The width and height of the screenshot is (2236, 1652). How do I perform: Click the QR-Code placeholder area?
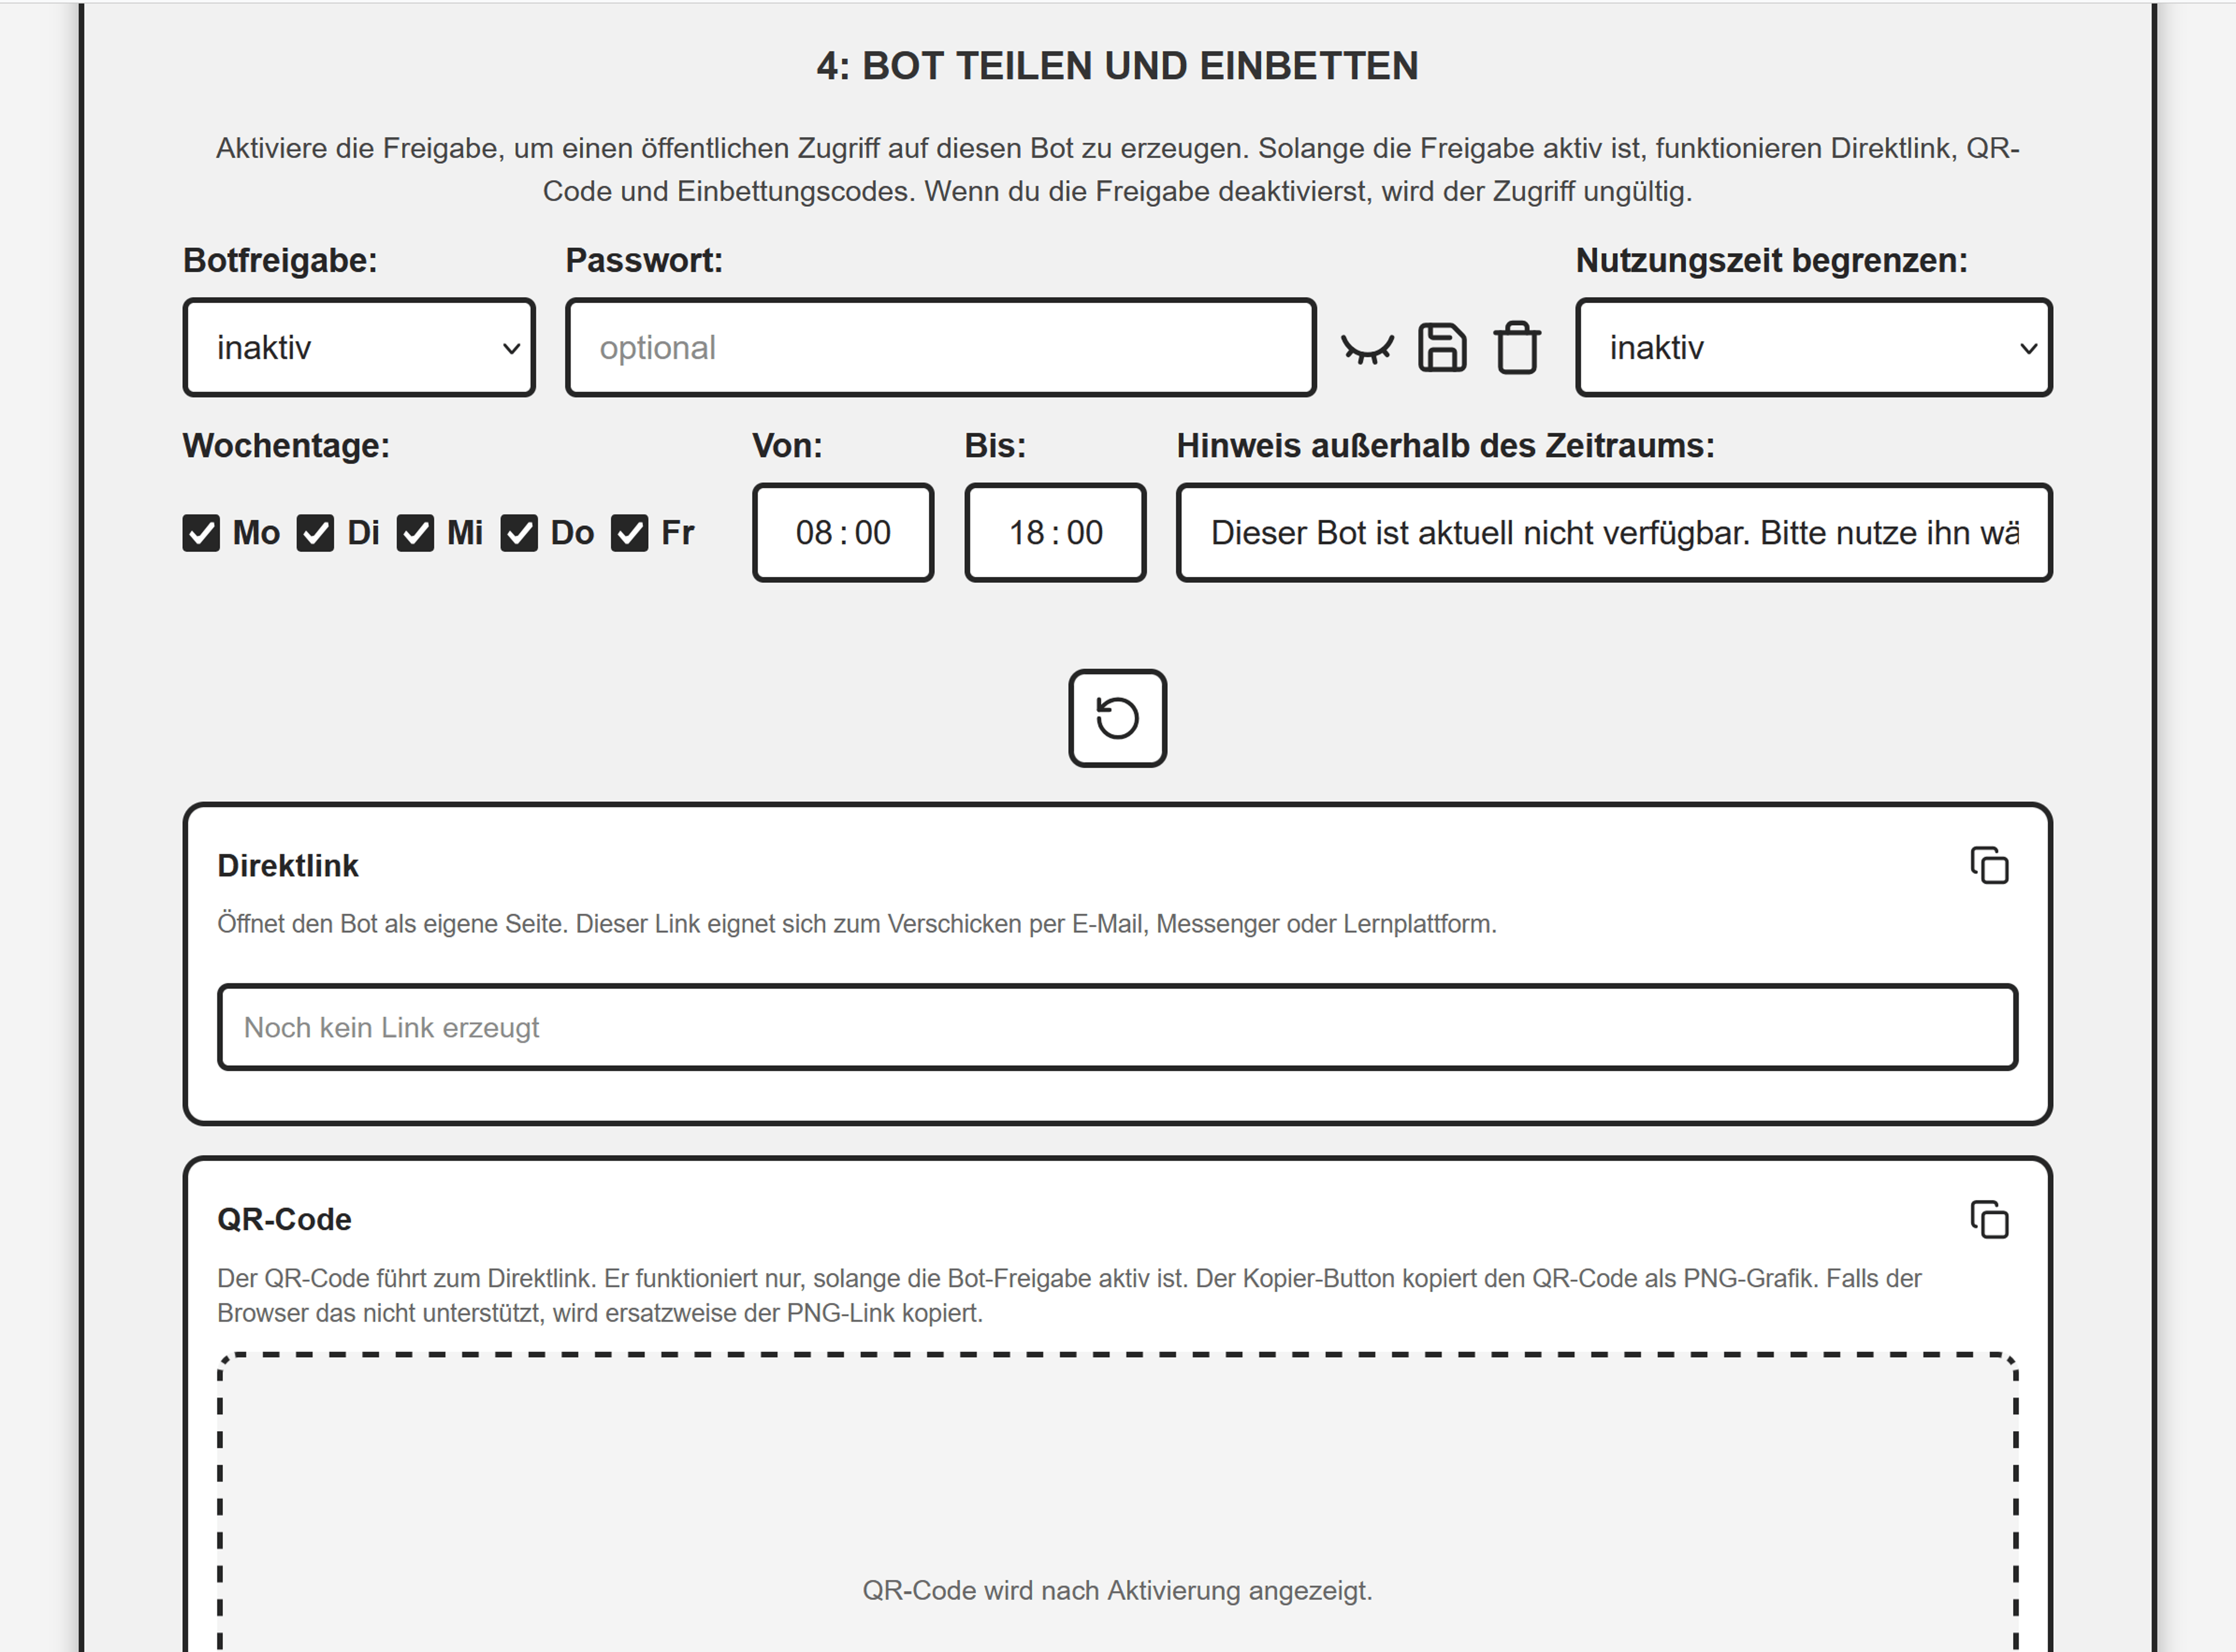[1117, 1502]
